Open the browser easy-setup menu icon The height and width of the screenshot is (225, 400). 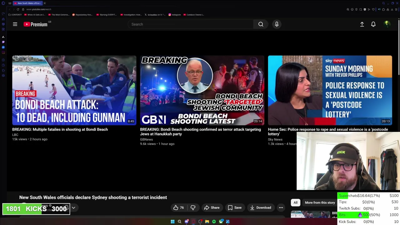click(396, 9)
